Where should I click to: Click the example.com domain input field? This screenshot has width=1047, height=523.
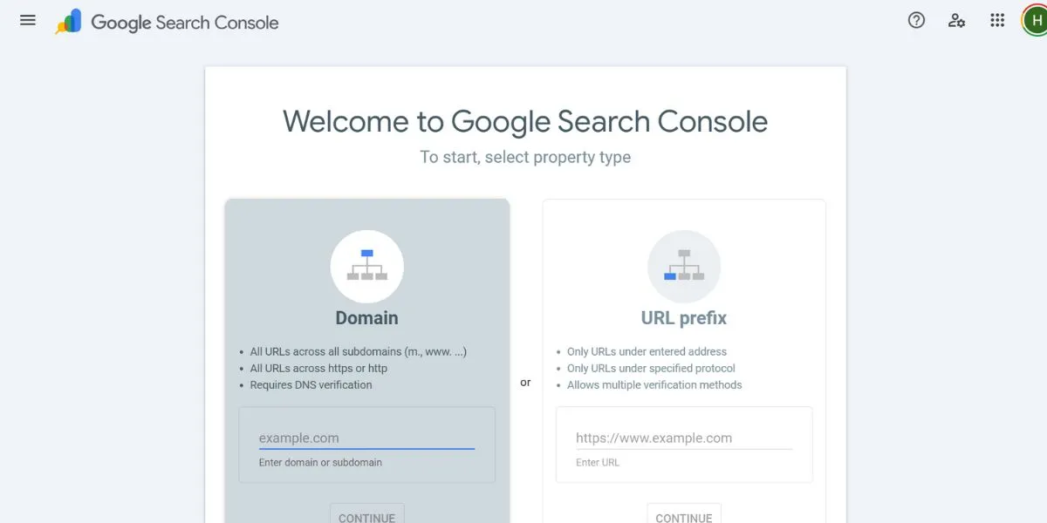pos(366,438)
